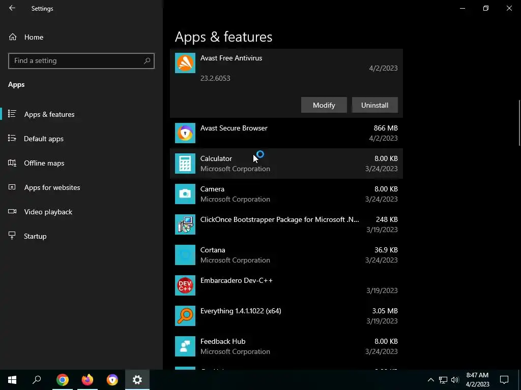Click the version number 23.2.6053
This screenshot has height=390, width=521.
215,78
